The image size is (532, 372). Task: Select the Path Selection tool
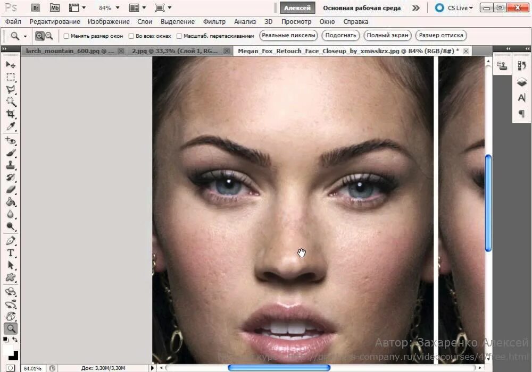click(11, 265)
